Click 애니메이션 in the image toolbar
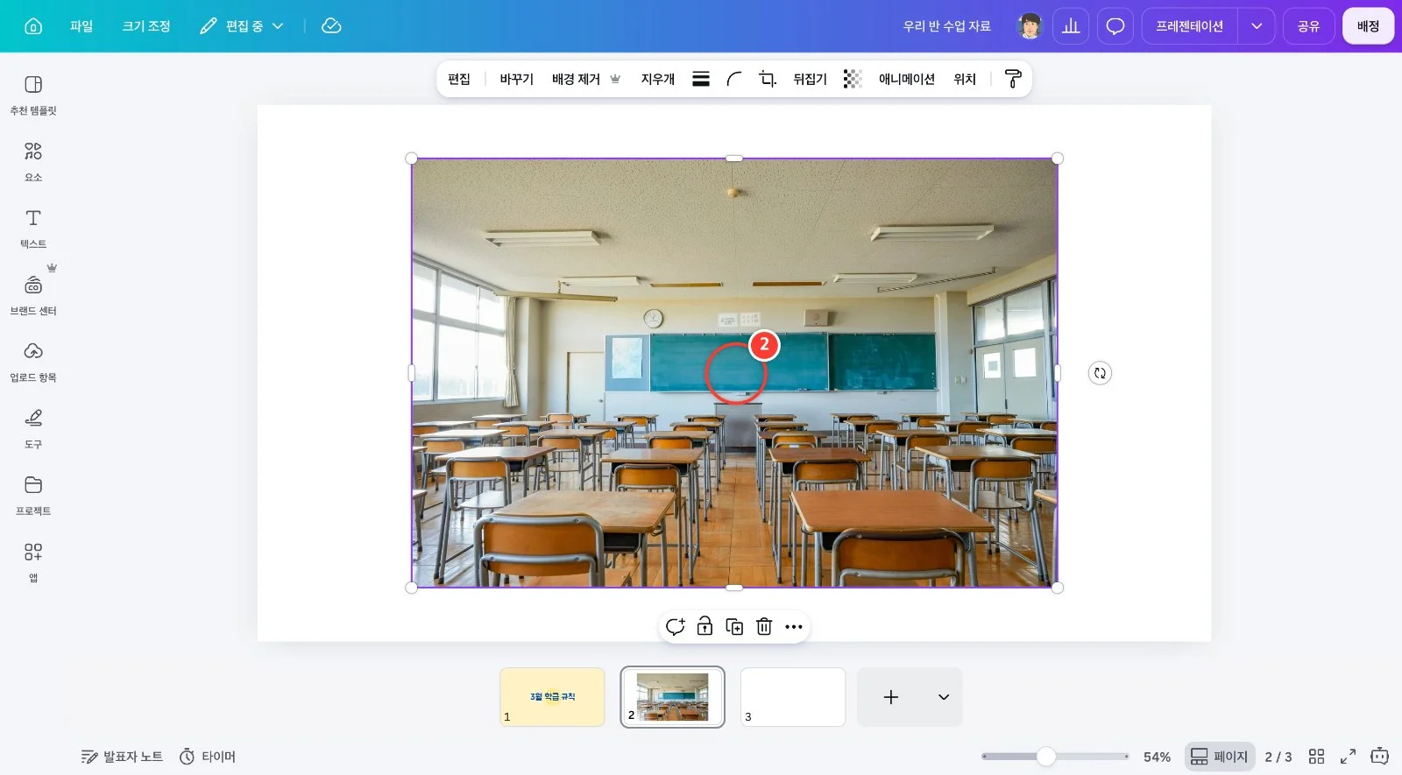This screenshot has width=1402, height=775. pos(907,79)
